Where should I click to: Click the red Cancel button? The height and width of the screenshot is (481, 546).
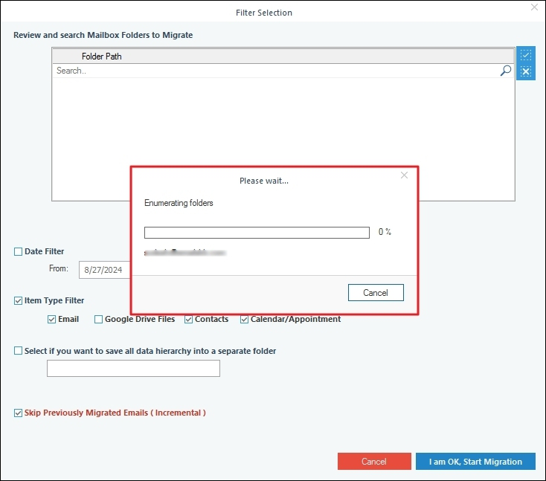tap(374, 462)
